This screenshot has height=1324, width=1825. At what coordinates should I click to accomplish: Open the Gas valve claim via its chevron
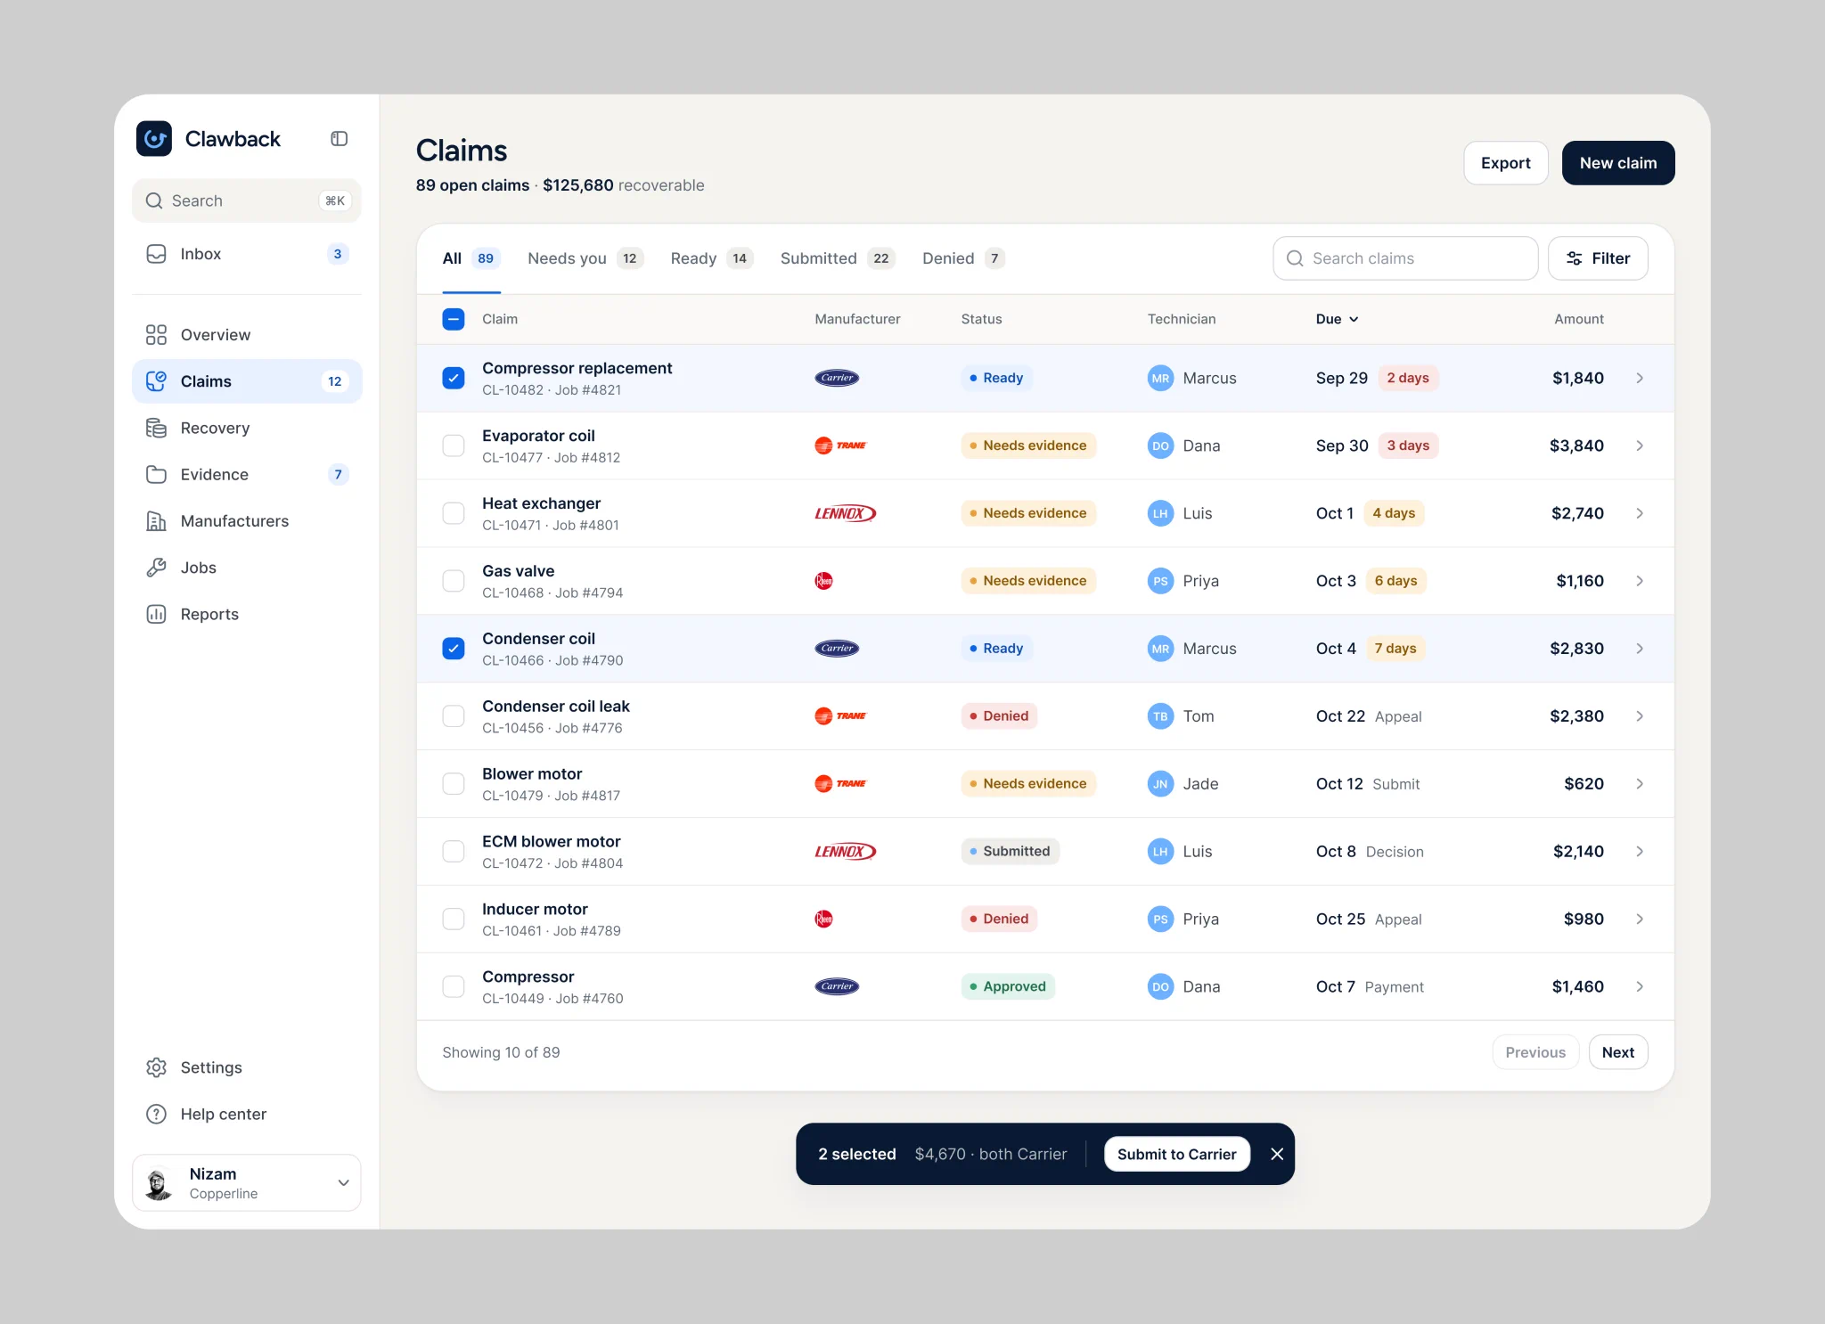pyautogui.click(x=1640, y=581)
